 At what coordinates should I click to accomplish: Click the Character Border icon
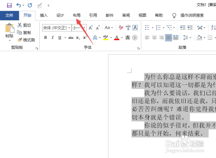(x=135, y=28)
